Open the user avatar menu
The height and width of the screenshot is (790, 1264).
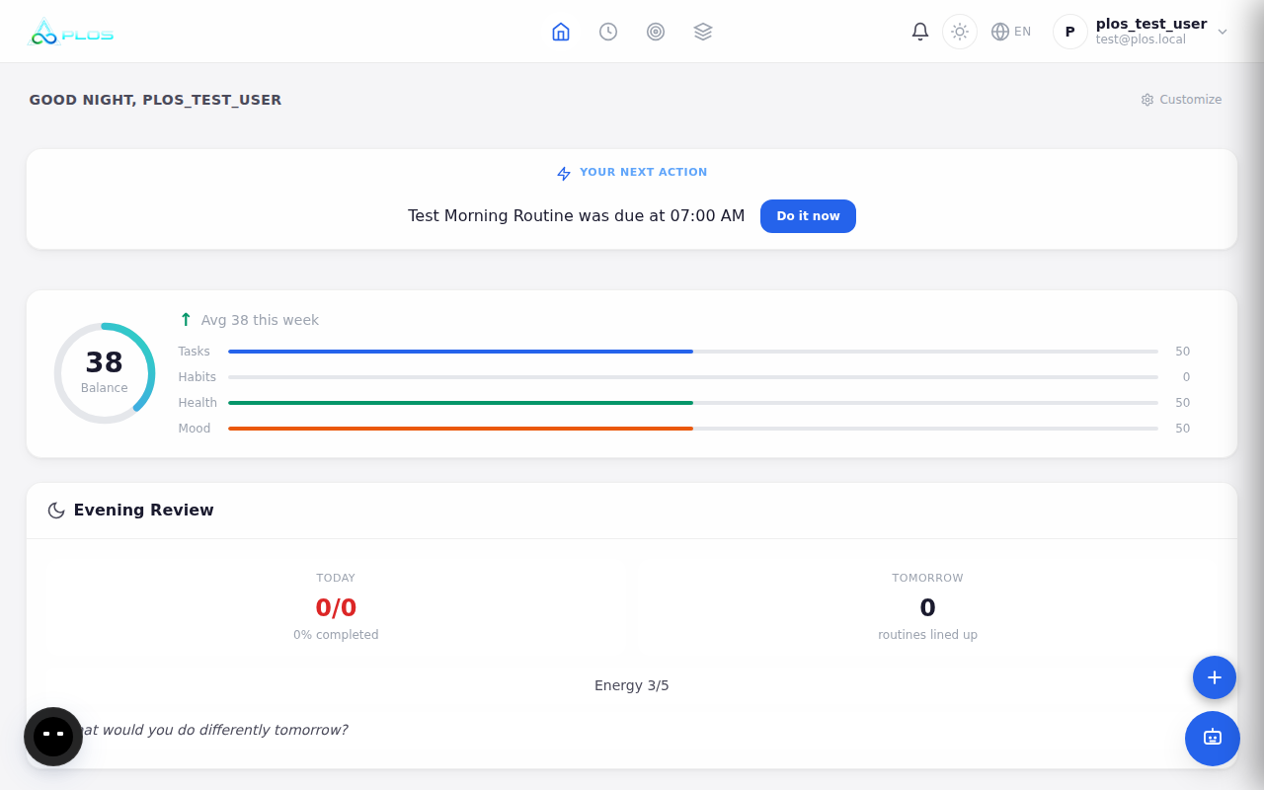[1068, 31]
